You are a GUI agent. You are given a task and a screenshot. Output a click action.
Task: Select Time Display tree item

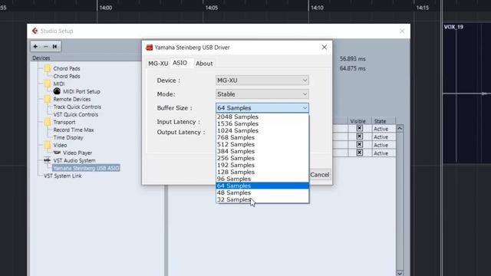click(68, 137)
